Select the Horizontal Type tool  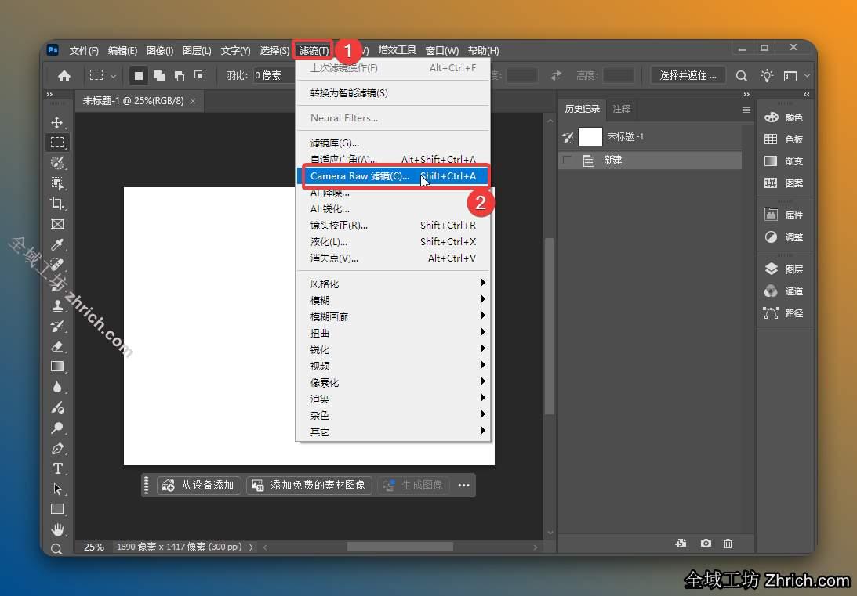tap(56, 469)
